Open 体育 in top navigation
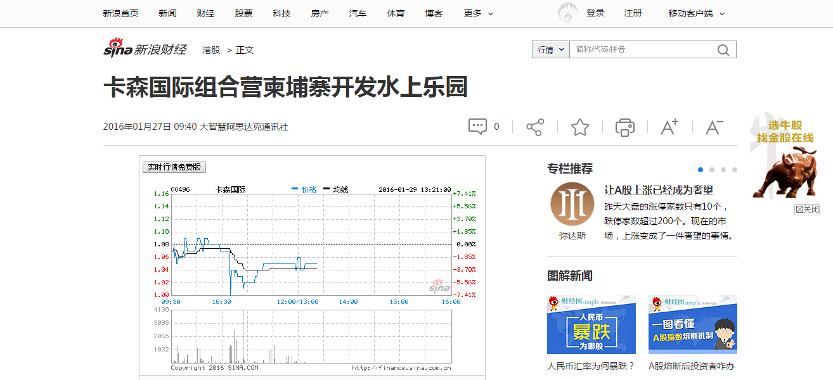 click(396, 13)
